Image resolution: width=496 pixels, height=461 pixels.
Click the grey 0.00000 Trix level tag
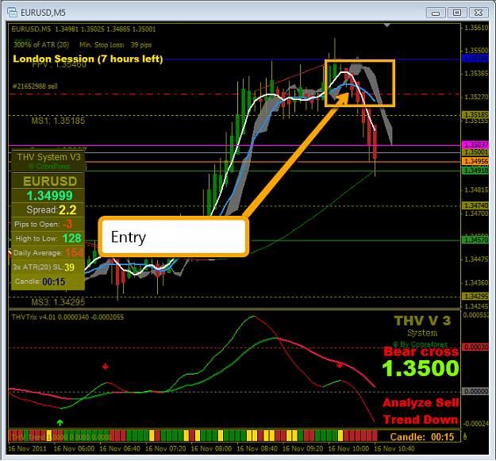475,391
